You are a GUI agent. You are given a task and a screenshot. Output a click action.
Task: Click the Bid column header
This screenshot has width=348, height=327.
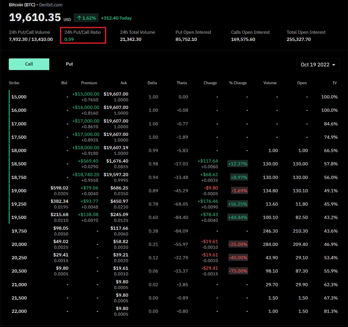pyautogui.click(x=64, y=83)
